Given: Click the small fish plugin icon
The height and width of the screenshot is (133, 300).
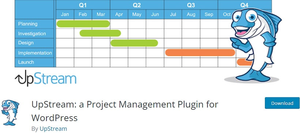Looking at the screenshot, I should 10,113.
